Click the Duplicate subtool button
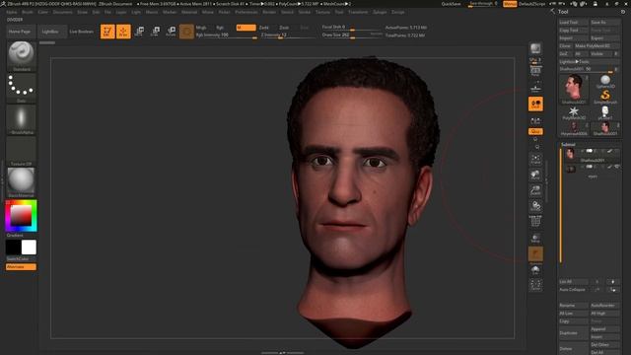Viewport: 631px width, 355px height. point(574,333)
